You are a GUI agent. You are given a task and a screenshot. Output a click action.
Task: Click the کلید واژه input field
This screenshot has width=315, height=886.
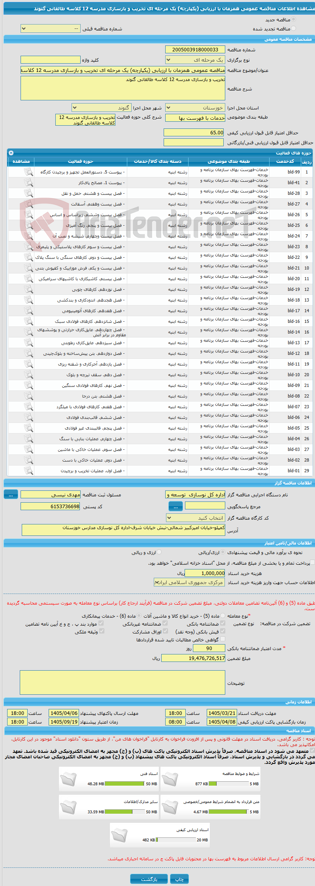(x=50, y=60)
